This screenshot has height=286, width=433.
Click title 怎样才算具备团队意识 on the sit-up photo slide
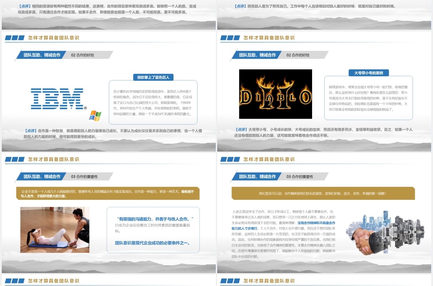pyautogui.click(x=54, y=159)
